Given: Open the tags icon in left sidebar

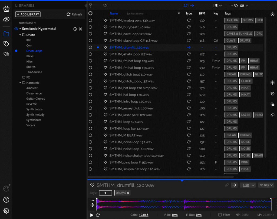Looking at the screenshot, I should [6, 44].
